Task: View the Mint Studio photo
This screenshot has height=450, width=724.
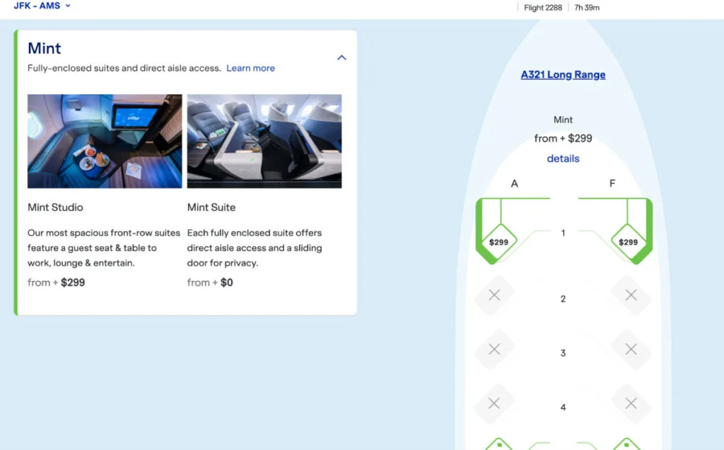Action: pyautogui.click(x=105, y=142)
